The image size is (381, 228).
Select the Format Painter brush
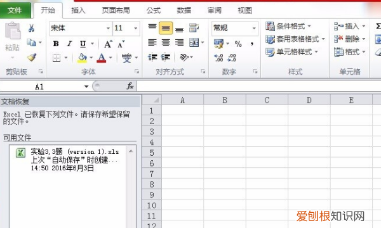click(x=32, y=57)
